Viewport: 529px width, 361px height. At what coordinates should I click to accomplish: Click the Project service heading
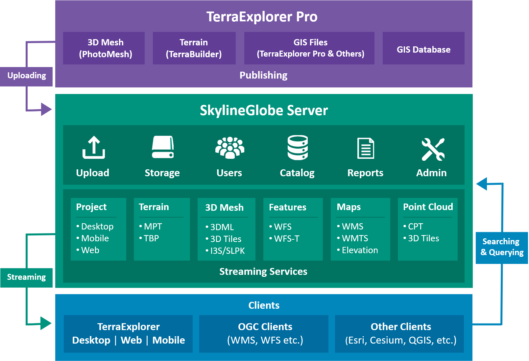point(91,207)
